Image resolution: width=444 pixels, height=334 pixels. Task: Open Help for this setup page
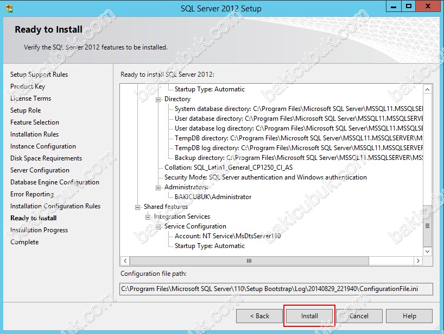pos(409,316)
